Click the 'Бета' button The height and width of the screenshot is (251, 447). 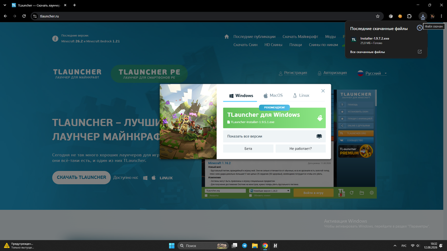tap(248, 149)
